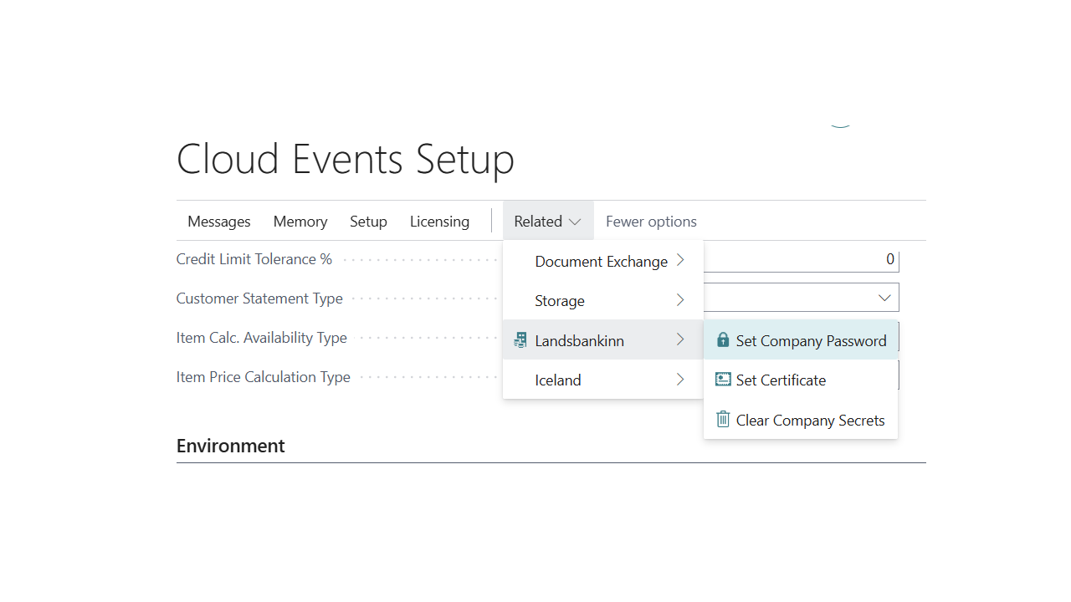The height and width of the screenshot is (602, 1071).
Task: Select the Landsbankinn menu entry
Action: click(x=602, y=339)
